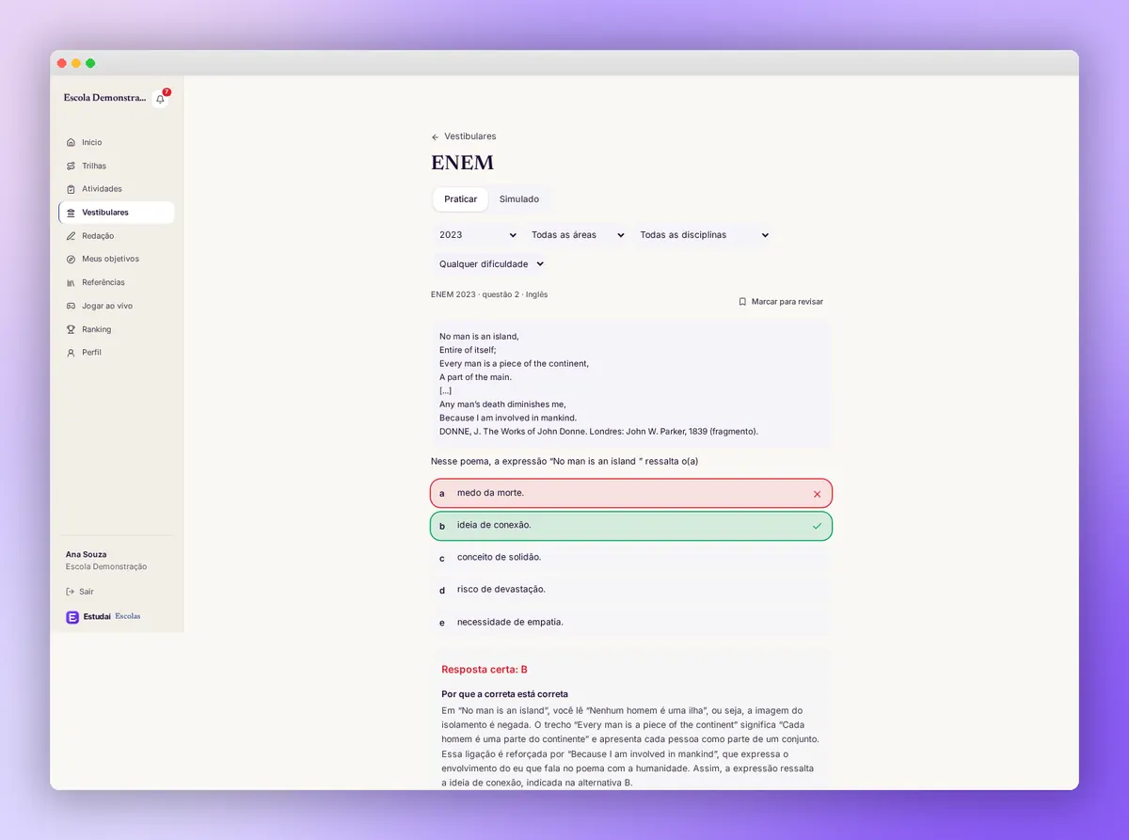
Task: Select answer d risco de devastação
Action: tap(631, 590)
